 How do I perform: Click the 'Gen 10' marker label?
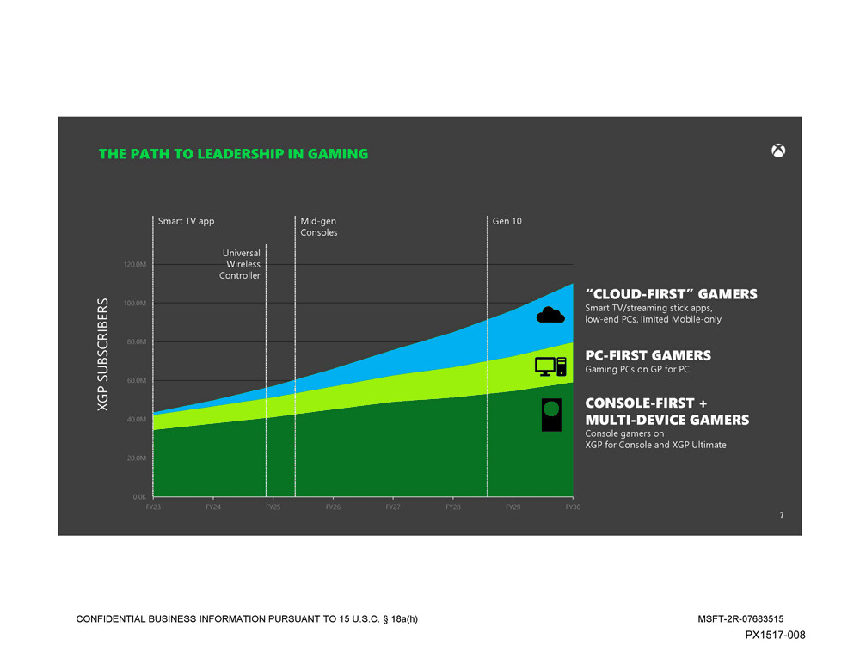pos(507,221)
